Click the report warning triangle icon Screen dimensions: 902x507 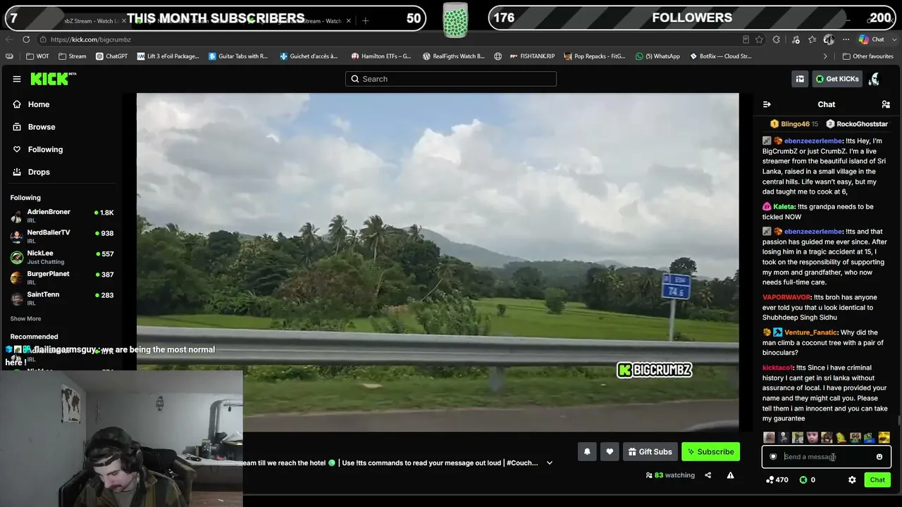(x=730, y=475)
